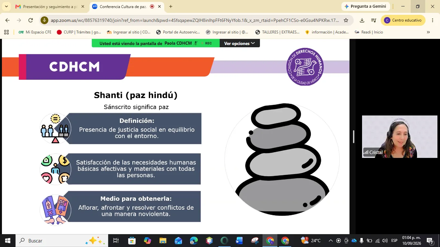The image size is (440, 247).
Task: Open TALLERES EXTRAES bookmark
Action: click(x=277, y=32)
